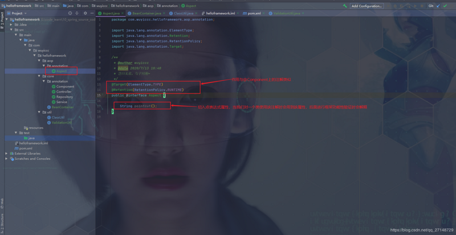456x235 pixels.
Task: Open the 1: Project side tool tab
Action: (2, 20)
